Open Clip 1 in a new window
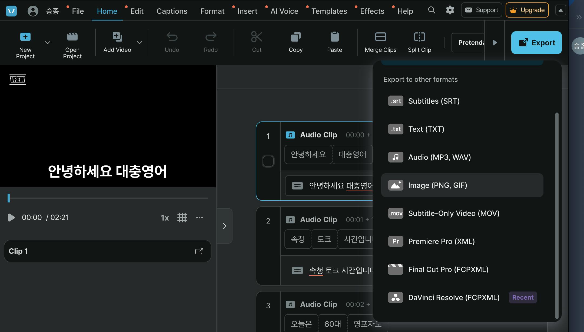The height and width of the screenshot is (332, 584). 199,251
